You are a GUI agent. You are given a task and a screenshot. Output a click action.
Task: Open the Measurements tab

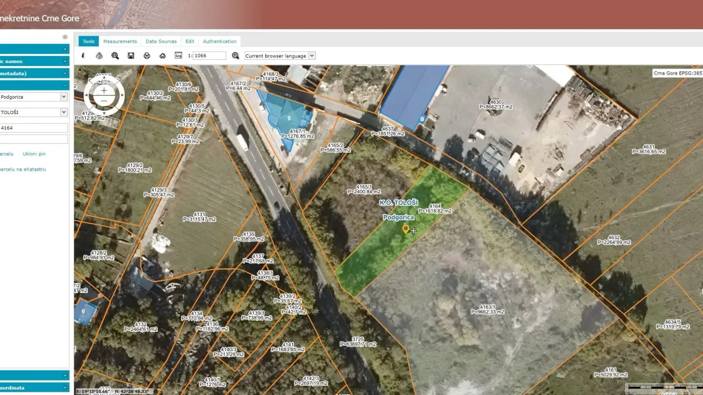(x=120, y=41)
